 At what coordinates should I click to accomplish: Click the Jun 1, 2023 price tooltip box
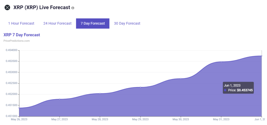coord(238,88)
